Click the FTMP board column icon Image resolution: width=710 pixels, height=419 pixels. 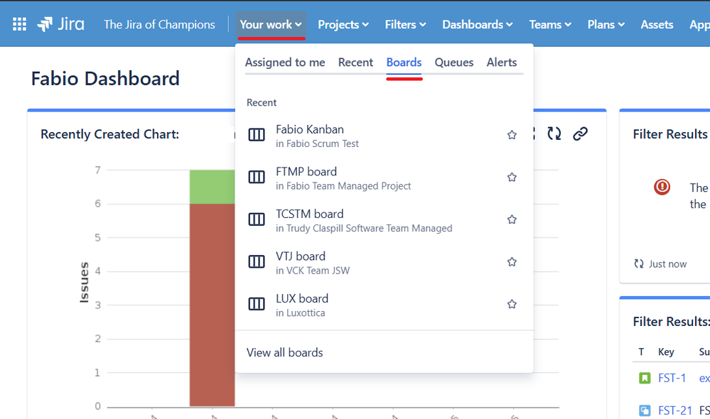tap(257, 177)
